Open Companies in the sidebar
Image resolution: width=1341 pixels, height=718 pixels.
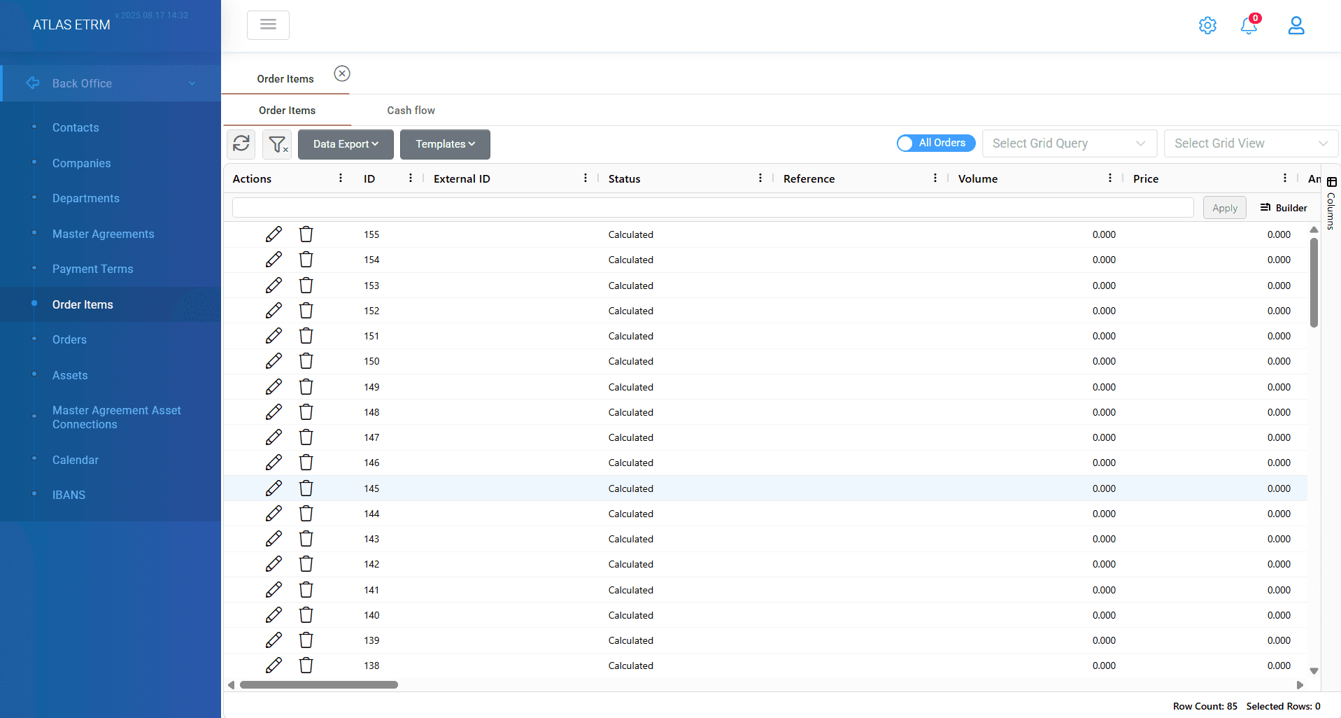click(x=82, y=163)
